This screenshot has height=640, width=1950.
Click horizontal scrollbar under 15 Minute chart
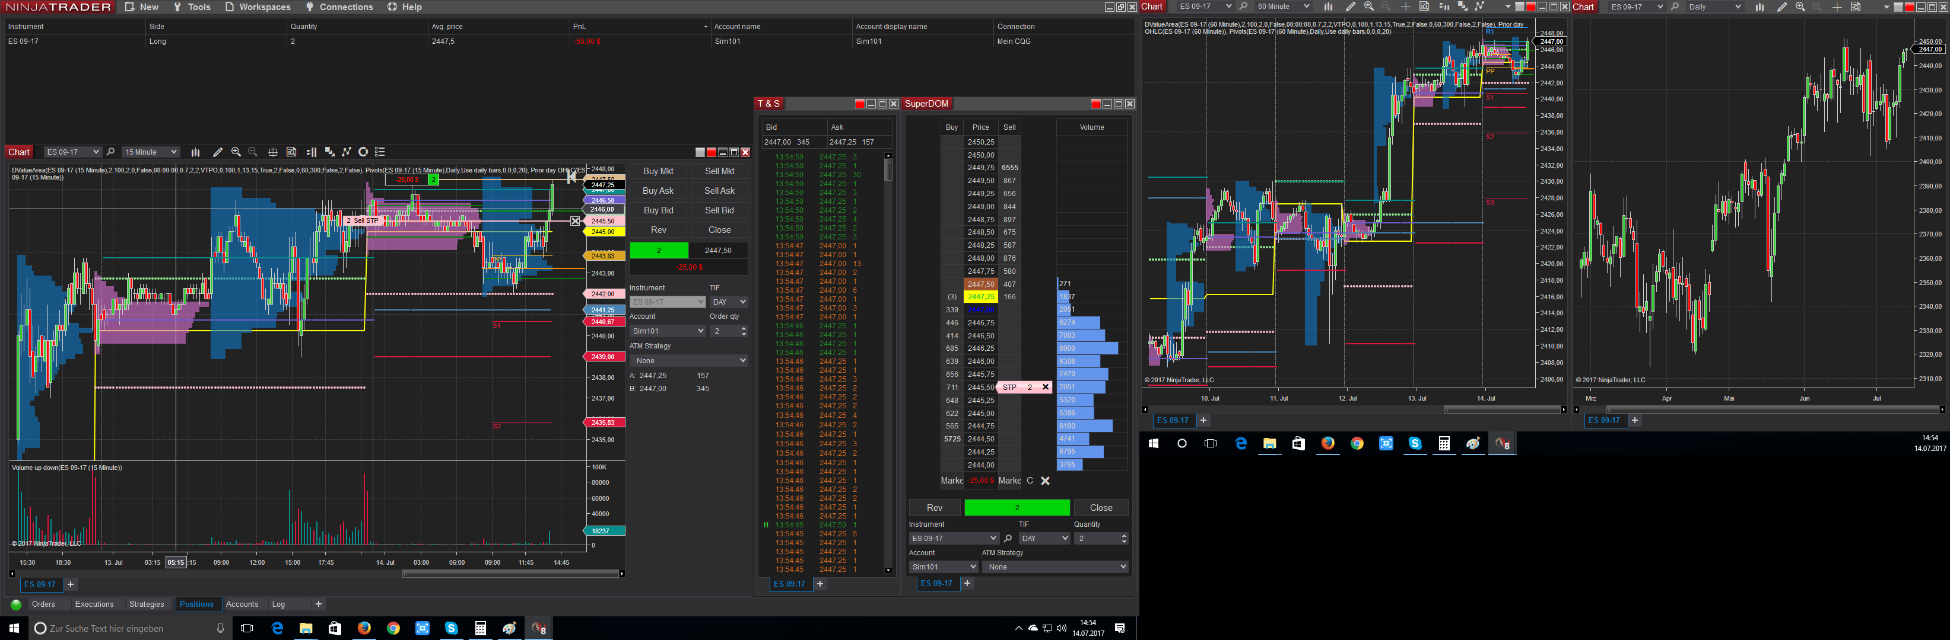(x=511, y=574)
